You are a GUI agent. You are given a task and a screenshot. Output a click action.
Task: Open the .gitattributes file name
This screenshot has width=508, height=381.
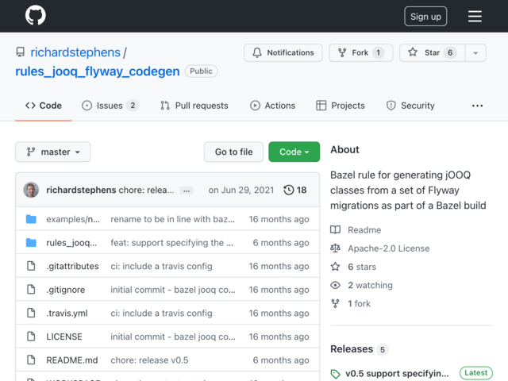tap(72, 266)
